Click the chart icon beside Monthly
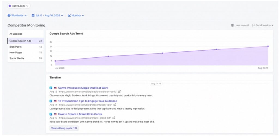Screen dimensions: 279x136 point(69,15)
